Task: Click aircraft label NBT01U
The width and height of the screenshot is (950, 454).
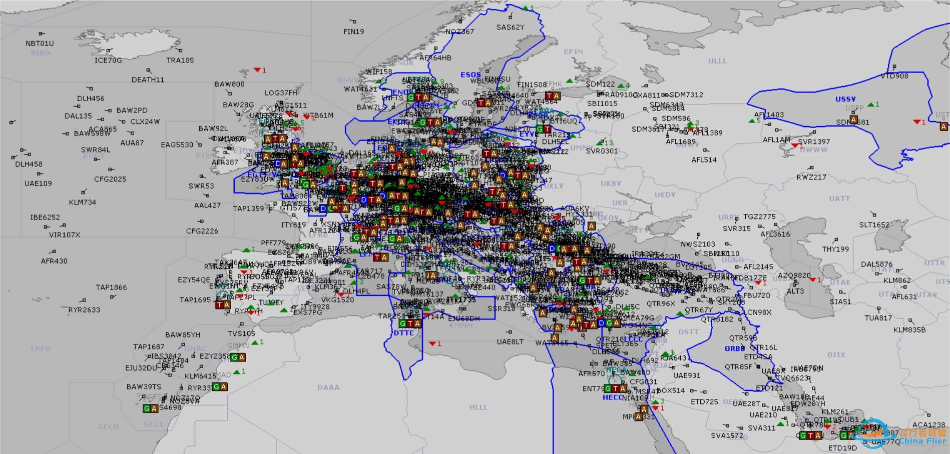Action: (40, 43)
